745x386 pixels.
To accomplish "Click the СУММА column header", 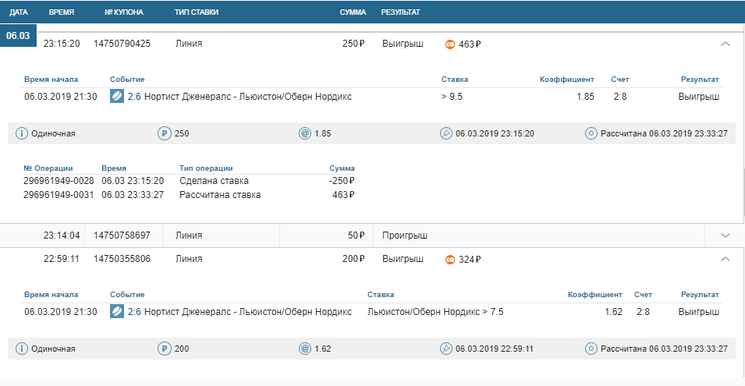I will tap(353, 13).
